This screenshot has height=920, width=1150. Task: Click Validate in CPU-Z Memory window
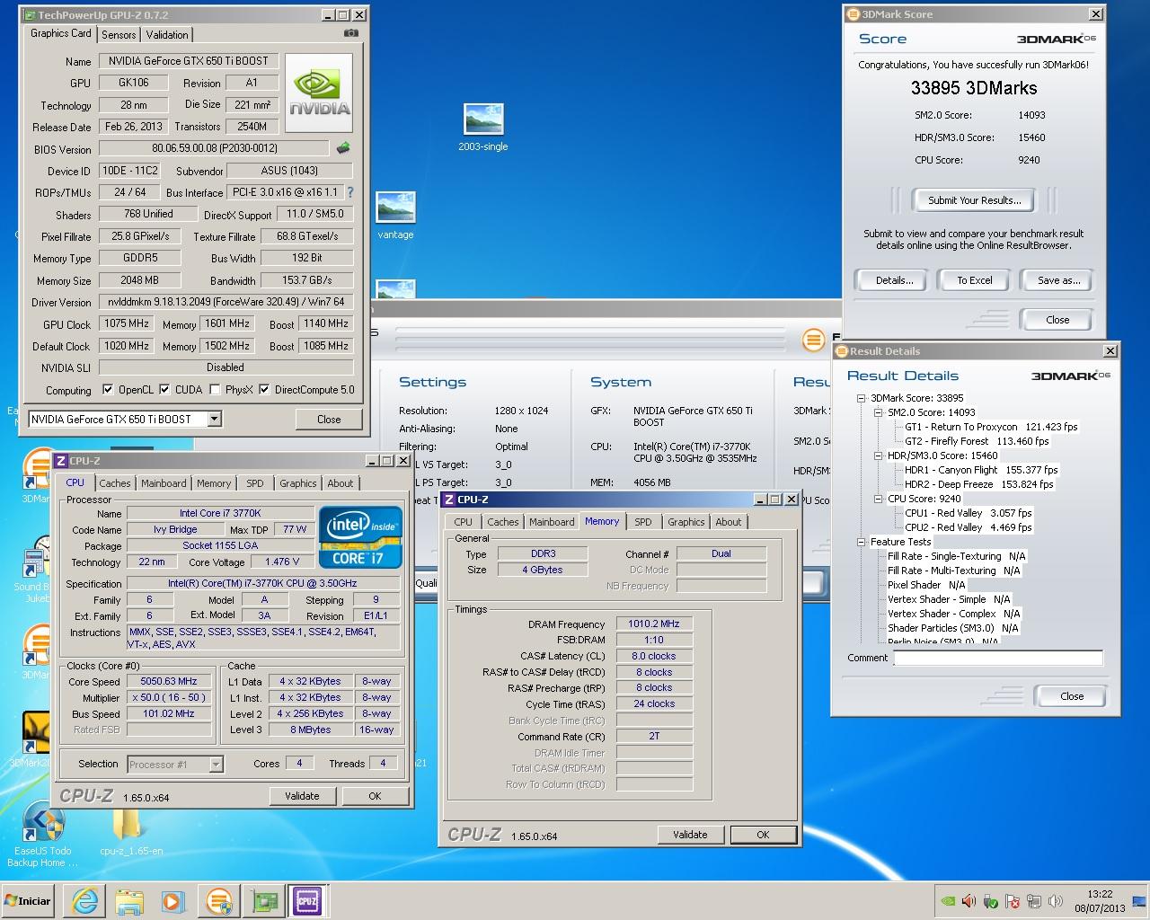point(690,835)
